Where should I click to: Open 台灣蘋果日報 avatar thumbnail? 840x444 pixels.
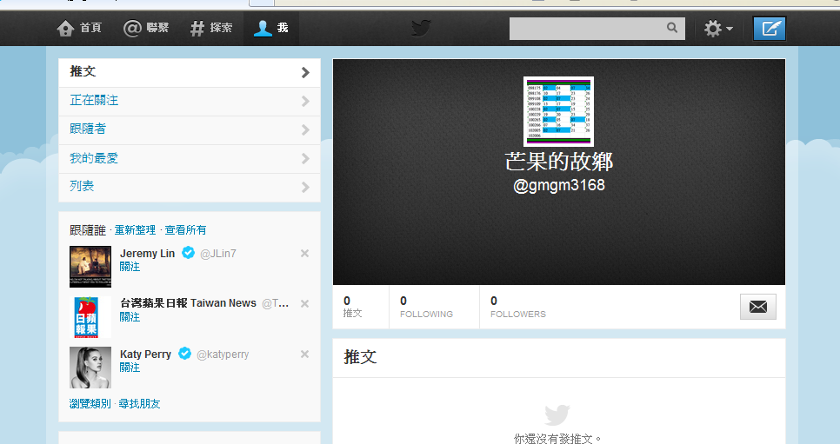(90, 317)
